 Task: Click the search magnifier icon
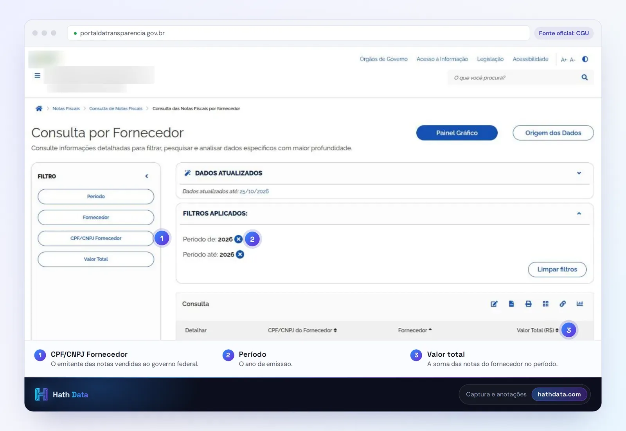pyautogui.click(x=585, y=77)
